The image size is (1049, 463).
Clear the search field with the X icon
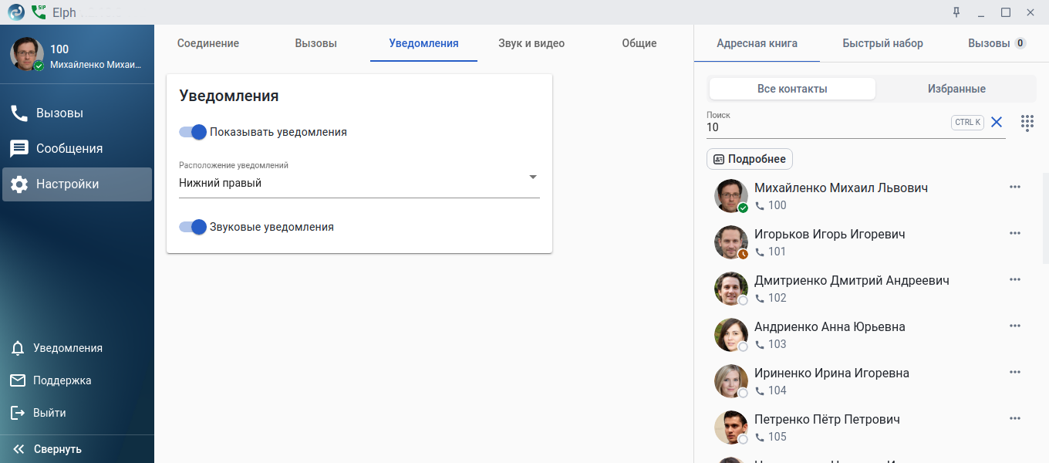[997, 122]
